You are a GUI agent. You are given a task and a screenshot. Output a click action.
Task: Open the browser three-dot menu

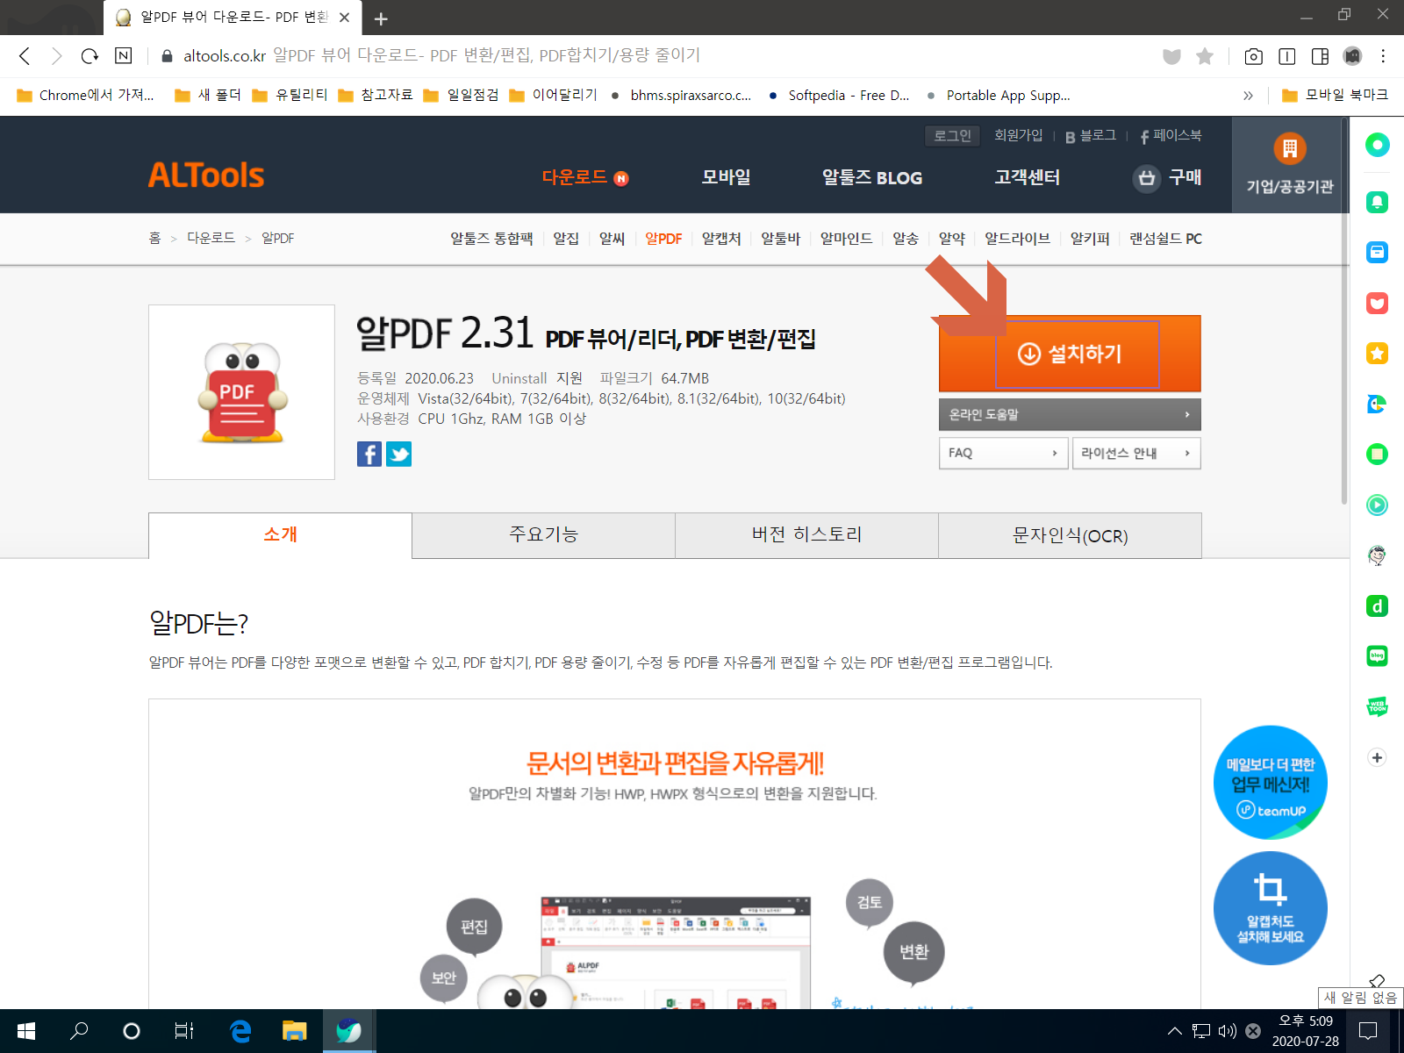point(1383,56)
